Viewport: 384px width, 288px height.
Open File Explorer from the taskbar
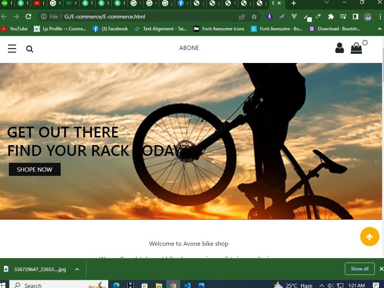pos(159,285)
